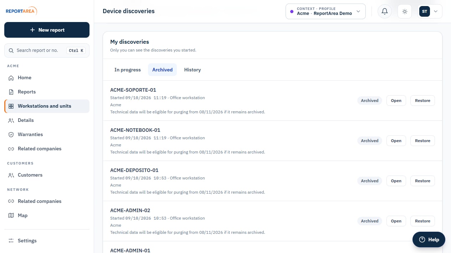This screenshot has height=253, width=451.
Task: Click the question mark Help icon
Action: [x=422, y=239]
